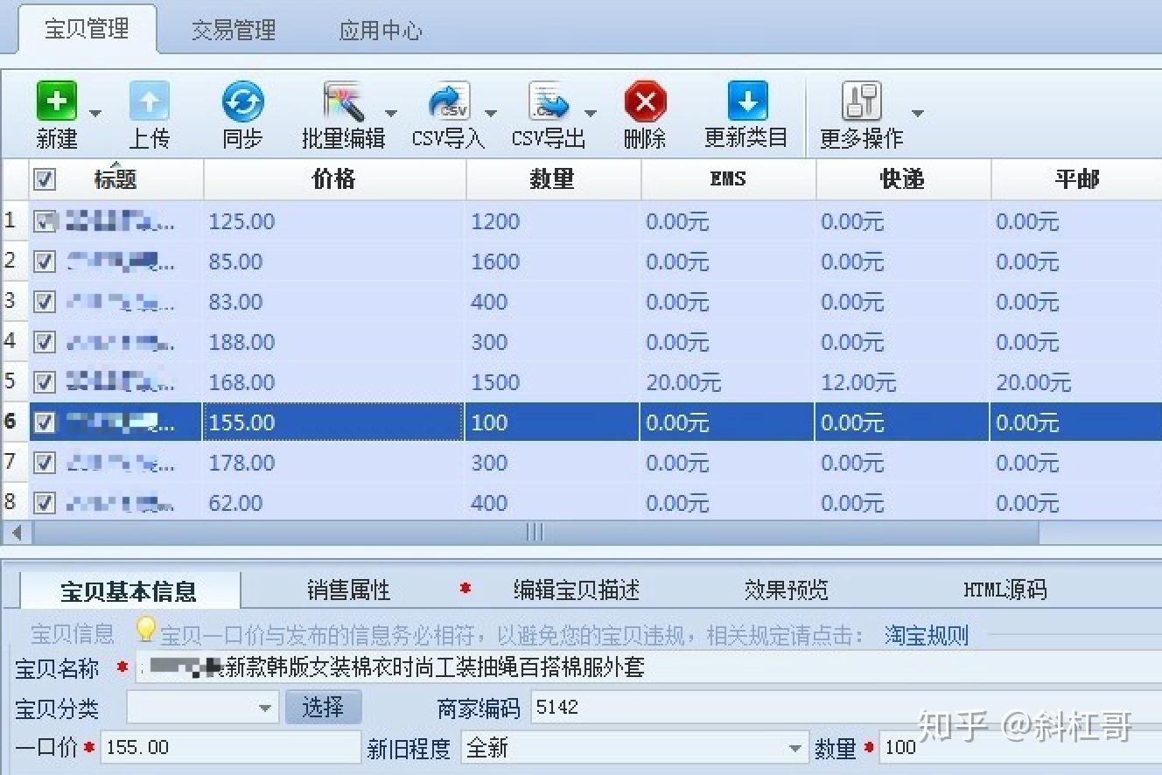Toggle checkbox for row 4 priced 188.00

45,342
